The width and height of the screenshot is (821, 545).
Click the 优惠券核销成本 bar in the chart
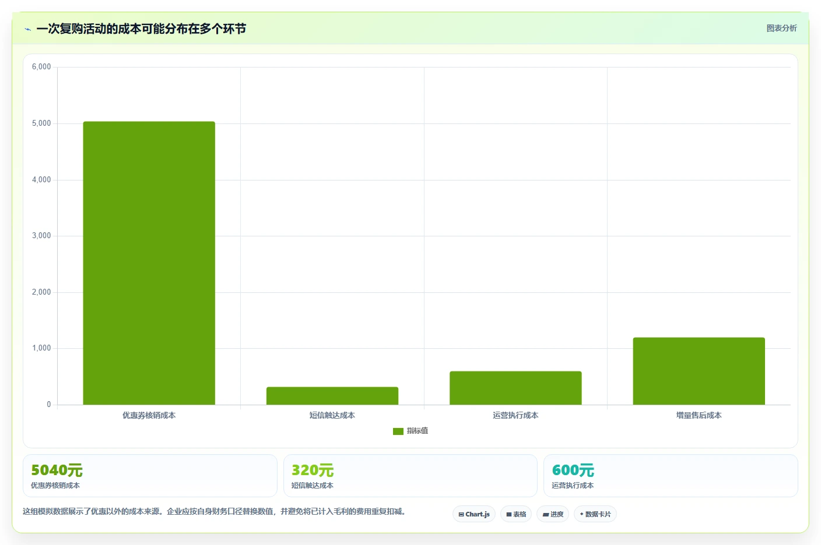point(149,263)
